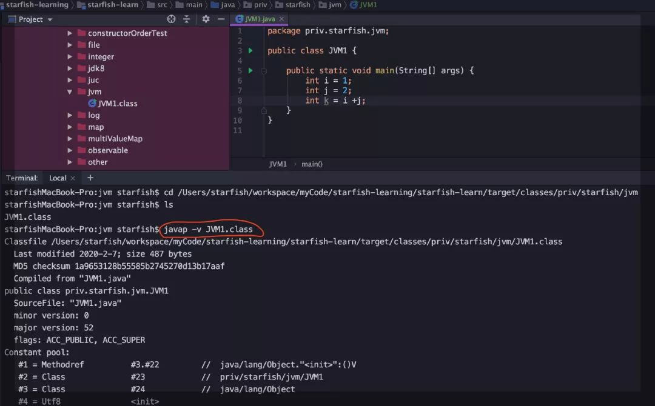Open Project panel settings gear
This screenshot has height=406, width=655.
[206, 19]
